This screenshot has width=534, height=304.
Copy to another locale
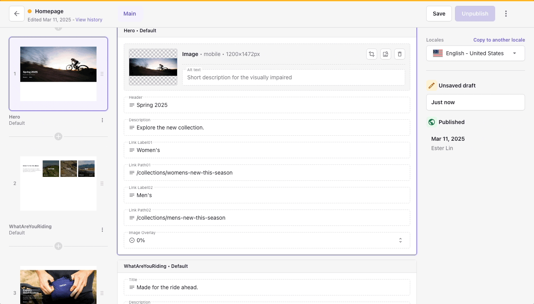[x=499, y=40]
